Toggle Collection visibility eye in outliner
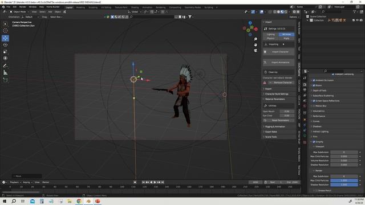 tap(358, 20)
